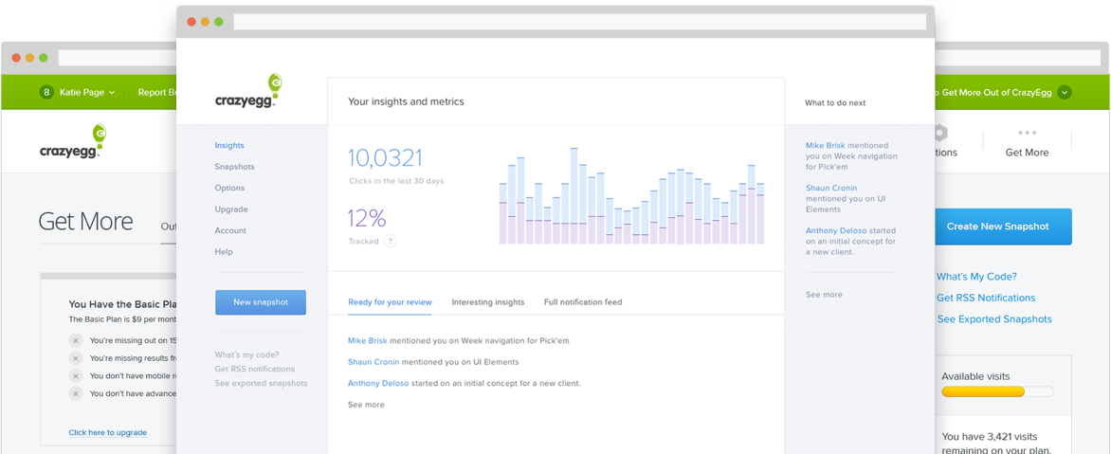Click Mike Brisk in the review list
The image size is (1111, 454).
click(368, 340)
